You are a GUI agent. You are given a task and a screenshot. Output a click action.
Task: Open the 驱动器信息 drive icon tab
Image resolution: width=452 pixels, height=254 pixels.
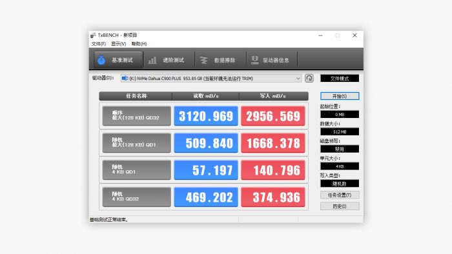point(255,60)
